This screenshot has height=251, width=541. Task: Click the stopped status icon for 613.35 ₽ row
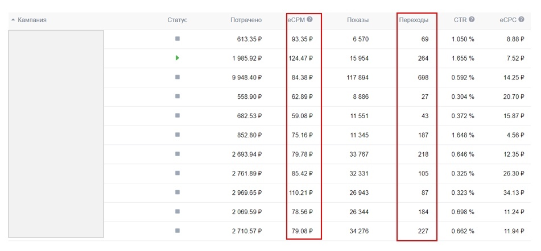click(x=177, y=39)
